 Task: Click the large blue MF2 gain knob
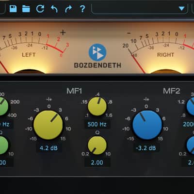(x=147, y=125)
